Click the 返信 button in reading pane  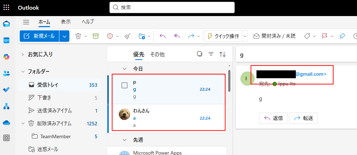pyautogui.click(x=273, y=118)
